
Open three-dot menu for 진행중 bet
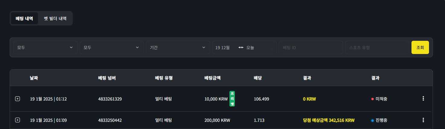[423, 120]
